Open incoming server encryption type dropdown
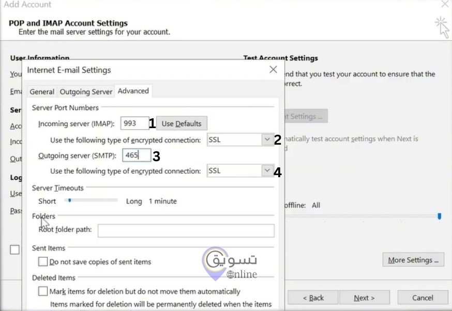452x311 pixels. (x=267, y=139)
